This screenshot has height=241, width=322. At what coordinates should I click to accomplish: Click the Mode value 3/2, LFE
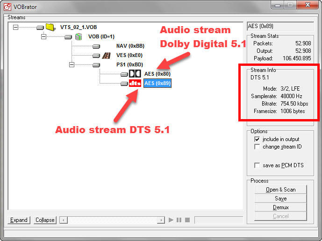pos(290,89)
